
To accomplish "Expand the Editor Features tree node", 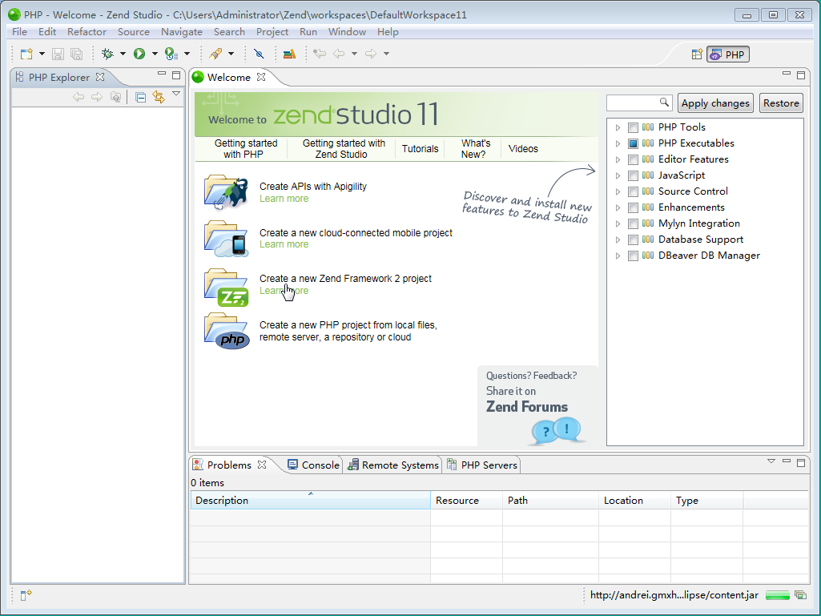I will (618, 159).
